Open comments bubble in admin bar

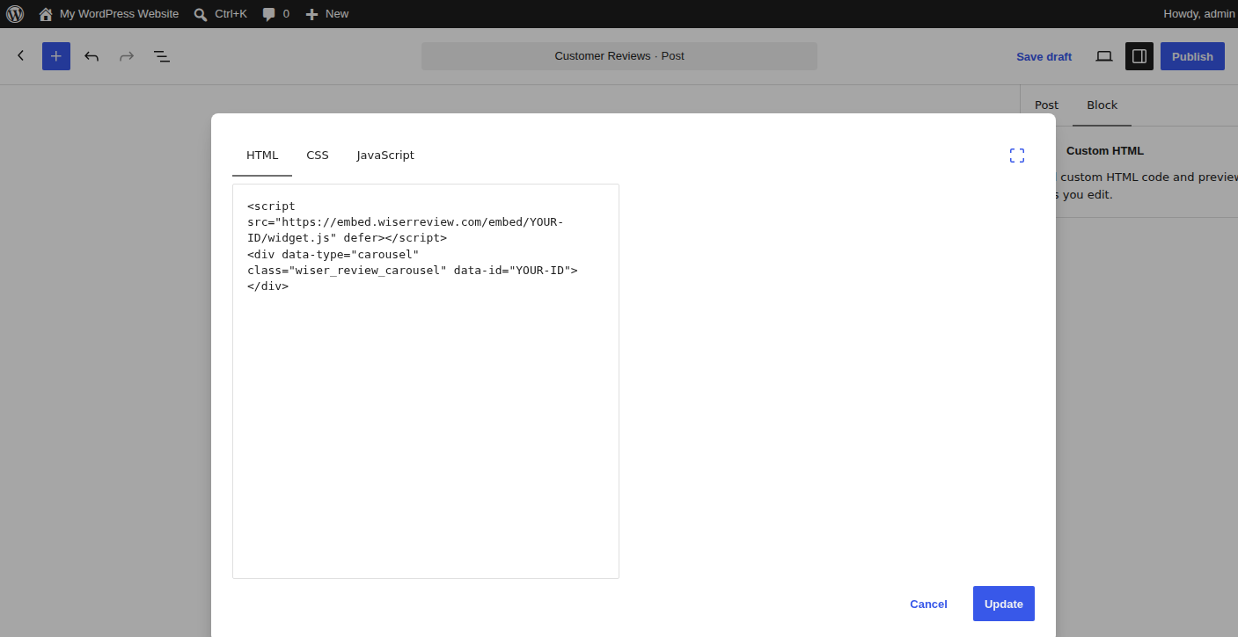[x=275, y=14]
